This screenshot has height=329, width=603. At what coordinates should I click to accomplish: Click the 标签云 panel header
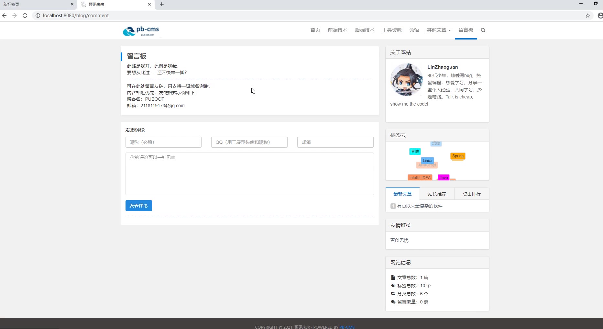(437, 135)
